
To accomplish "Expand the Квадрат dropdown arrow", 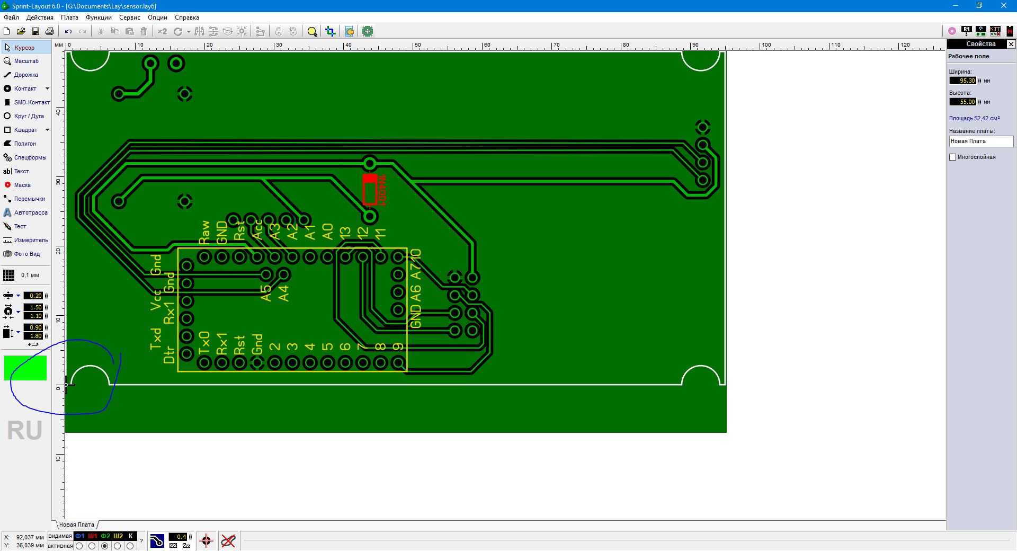I will coord(47,130).
